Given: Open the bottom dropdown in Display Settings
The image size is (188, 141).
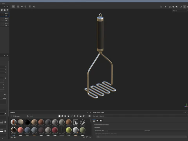Looking at the screenshot, I should click(x=142, y=137).
